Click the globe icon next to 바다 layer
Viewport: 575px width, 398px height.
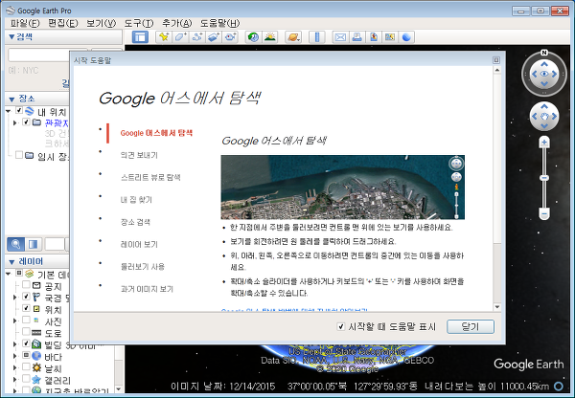(36, 356)
